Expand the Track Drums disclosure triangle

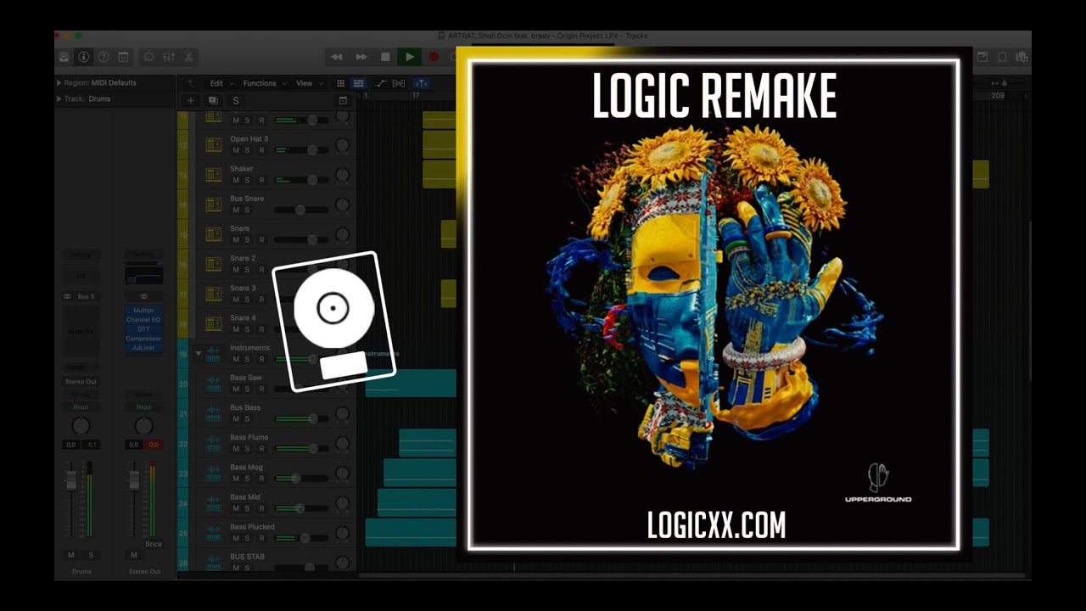[59, 98]
